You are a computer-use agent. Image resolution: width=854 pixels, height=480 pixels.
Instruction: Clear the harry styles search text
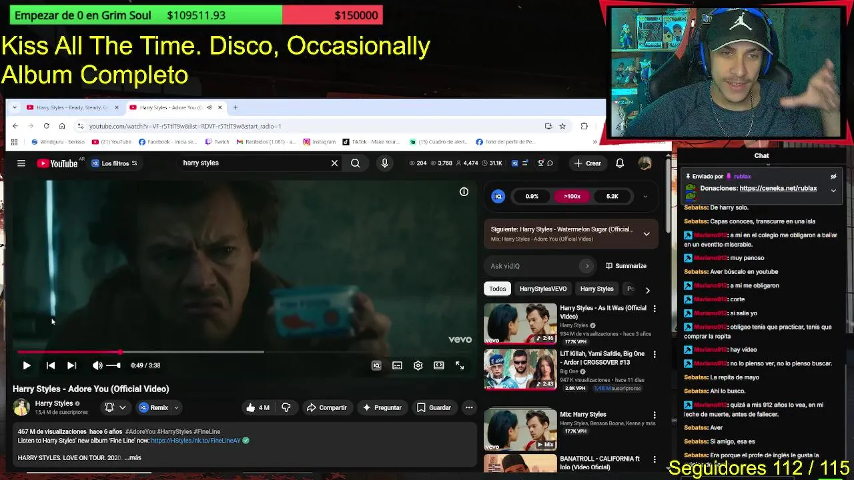click(x=334, y=163)
